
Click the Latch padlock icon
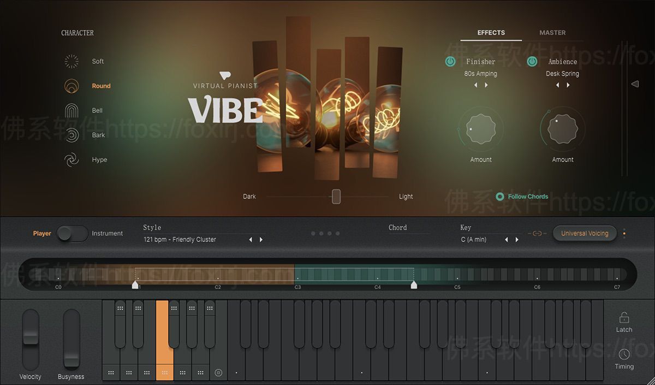624,317
